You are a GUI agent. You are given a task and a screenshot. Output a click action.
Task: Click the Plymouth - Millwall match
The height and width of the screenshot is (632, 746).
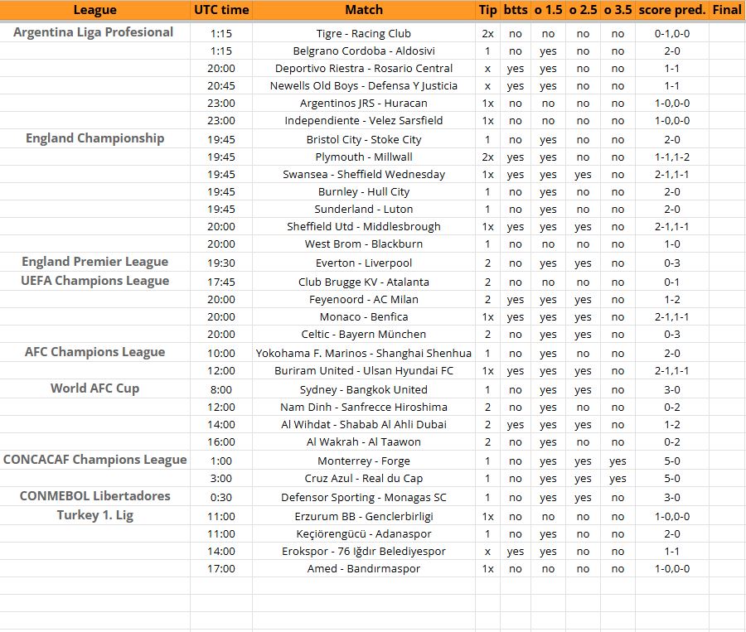pyautogui.click(x=364, y=157)
